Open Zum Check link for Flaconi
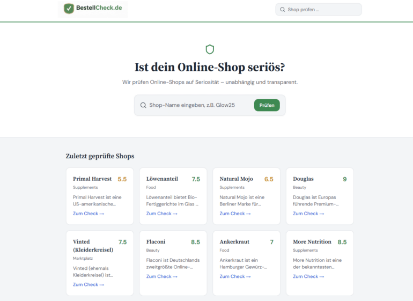 click(161, 276)
